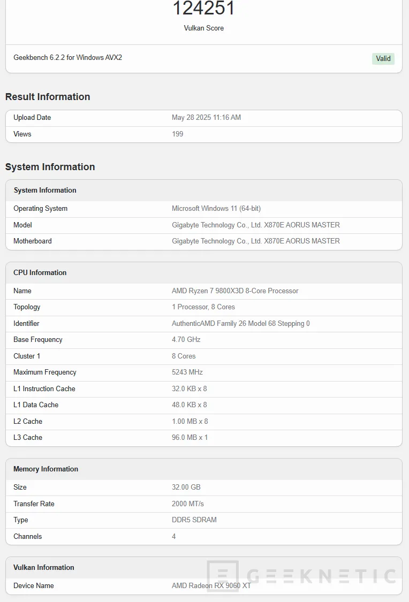Select the AMD Ryzen 7 9800X3D name
Image resolution: width=409 pixels, height=602 pixels.
click(x=234, y=291)
